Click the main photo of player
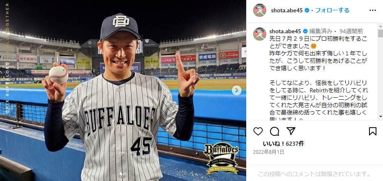 pyautogui.click(x=123, y=90)
